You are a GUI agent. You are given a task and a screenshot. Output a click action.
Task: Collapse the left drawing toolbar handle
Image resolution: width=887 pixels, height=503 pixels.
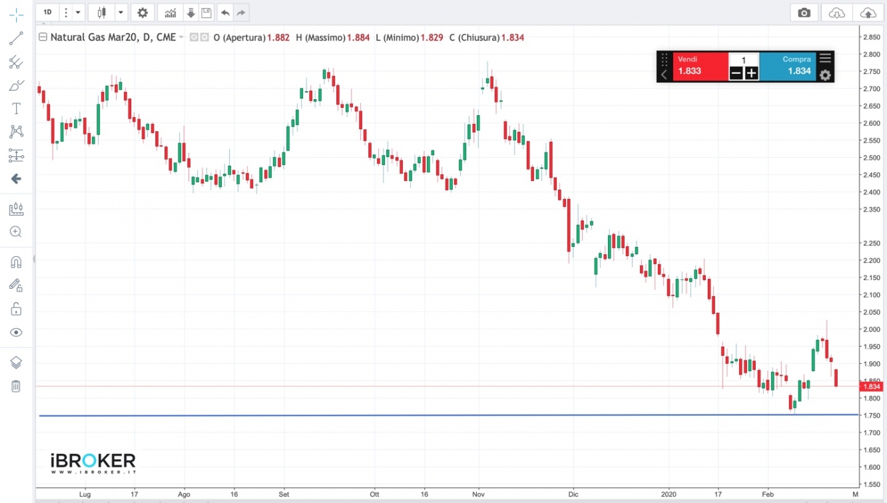point(34,259)
